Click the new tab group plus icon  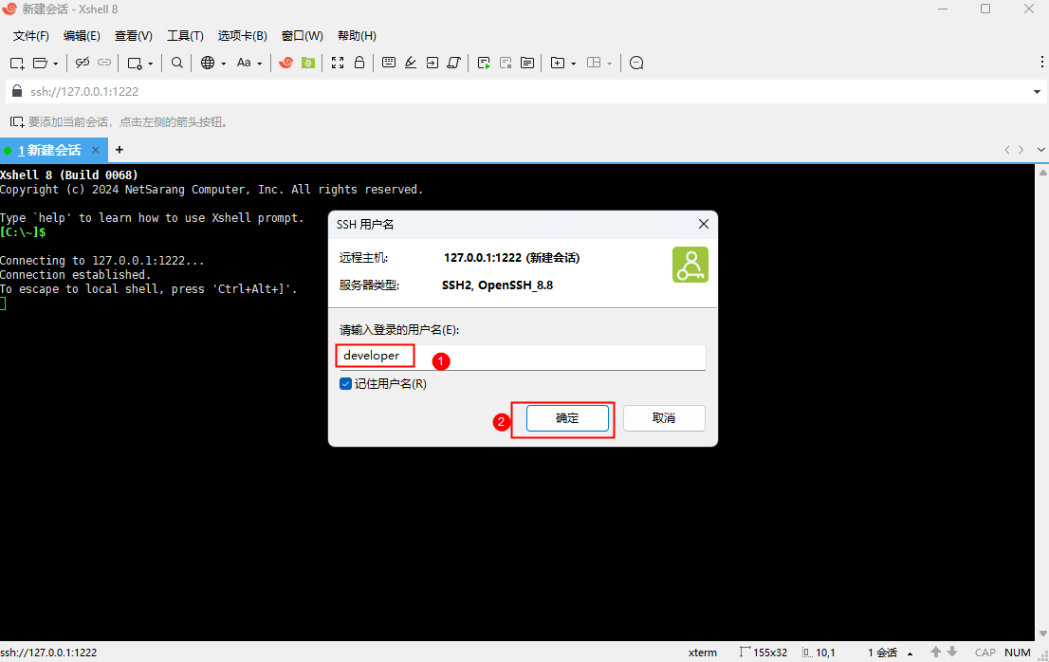558,63
